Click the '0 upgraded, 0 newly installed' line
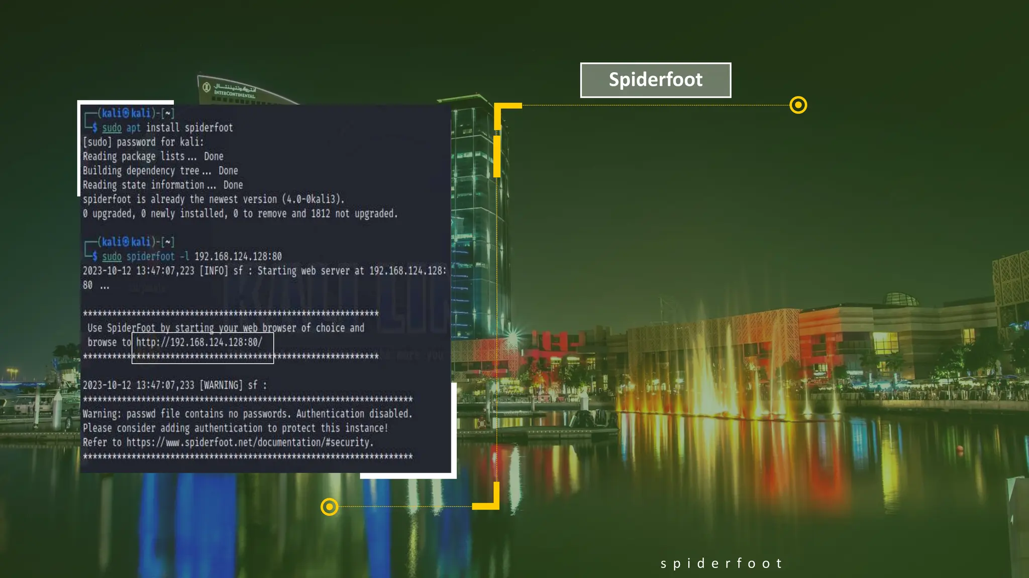This screenshot has width=1029, height=578. (240, 214)
